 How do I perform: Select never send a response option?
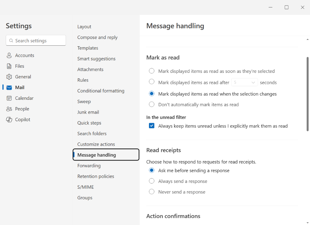click(152, 191)
